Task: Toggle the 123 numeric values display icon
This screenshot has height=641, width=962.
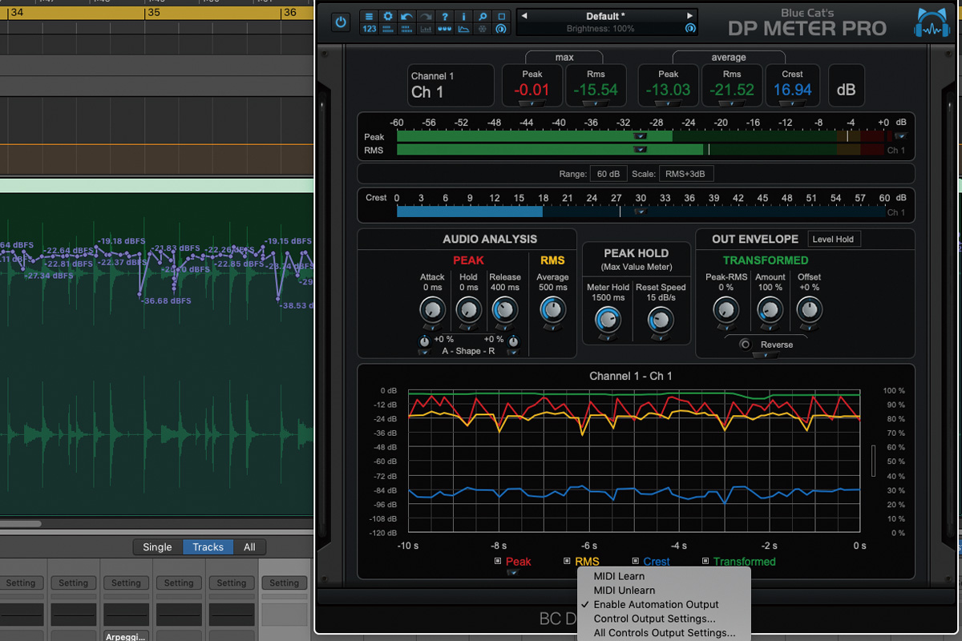Action: (369, 29)
